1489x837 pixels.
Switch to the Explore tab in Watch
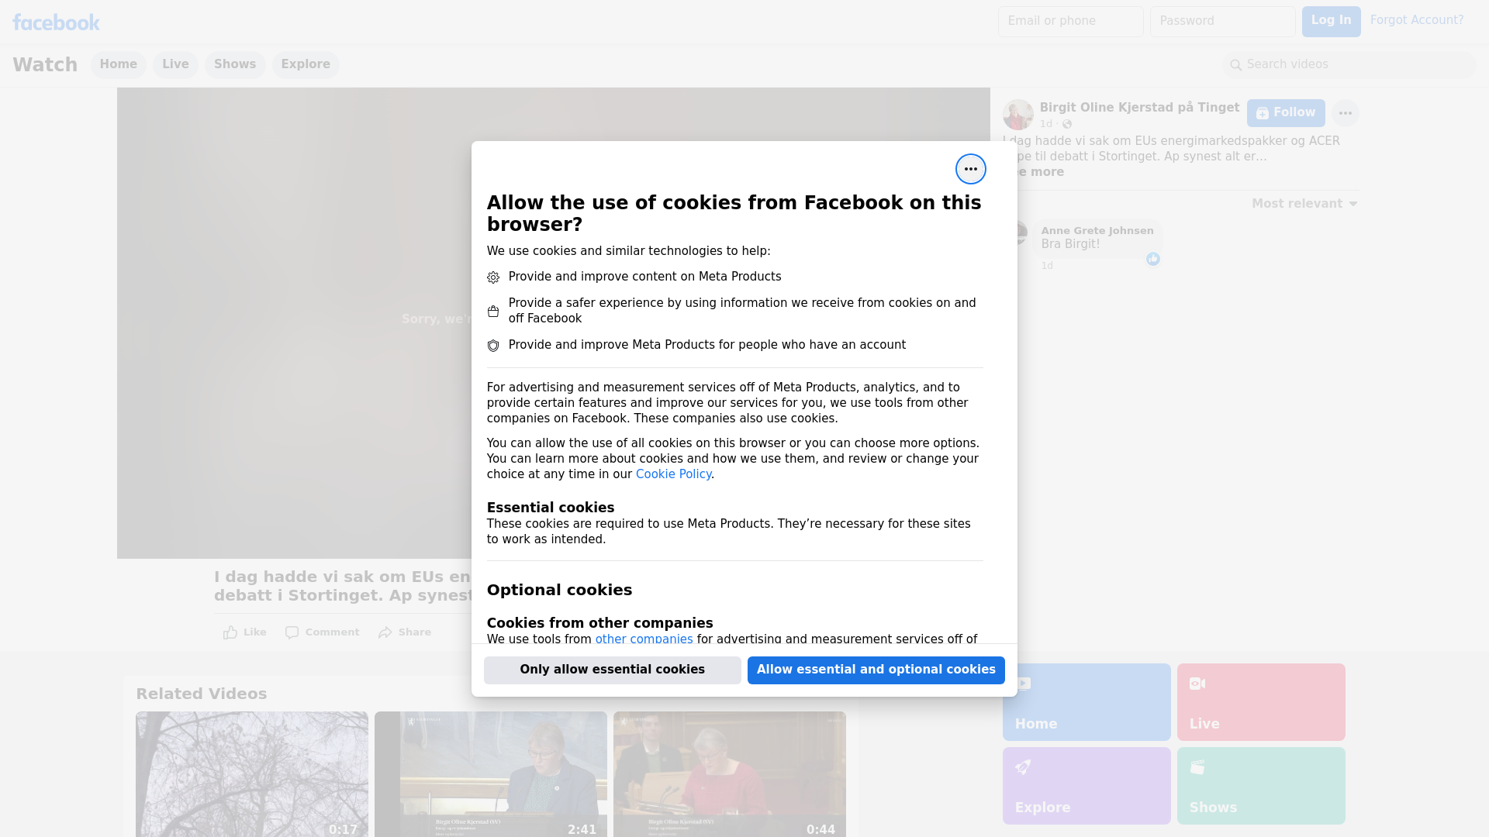(x=306, y=64)
